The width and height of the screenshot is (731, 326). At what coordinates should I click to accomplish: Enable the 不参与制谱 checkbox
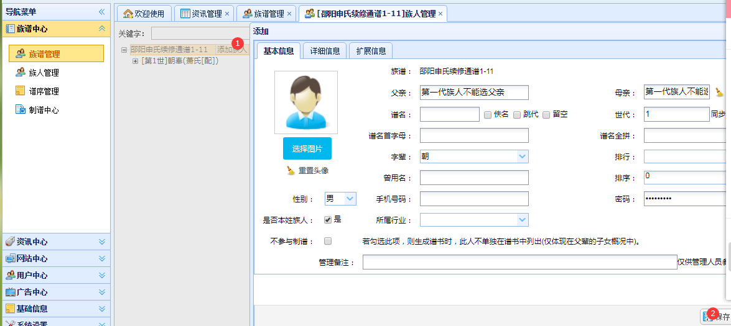click(x=328, y=242)
